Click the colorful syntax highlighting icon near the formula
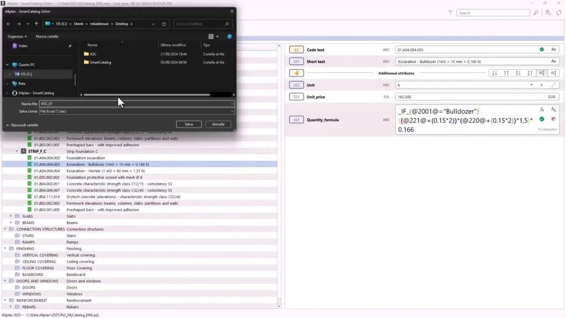Screen dimensions: 566x318 tap(554, 119)
